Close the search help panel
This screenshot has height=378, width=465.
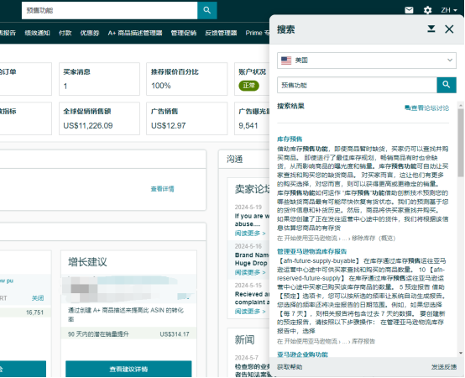coord(449,29)
